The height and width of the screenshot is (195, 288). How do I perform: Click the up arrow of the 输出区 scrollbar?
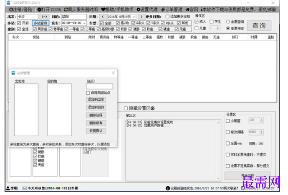tap(218, 123)
